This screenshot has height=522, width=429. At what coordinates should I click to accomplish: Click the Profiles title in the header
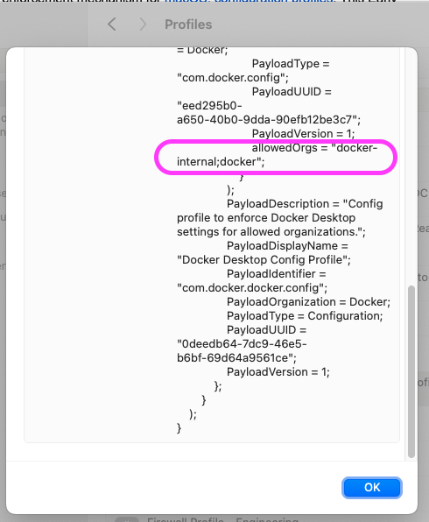[x=188, y=25]
